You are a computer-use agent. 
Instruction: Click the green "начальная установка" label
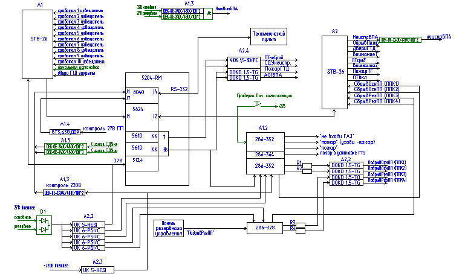point(78,68)
